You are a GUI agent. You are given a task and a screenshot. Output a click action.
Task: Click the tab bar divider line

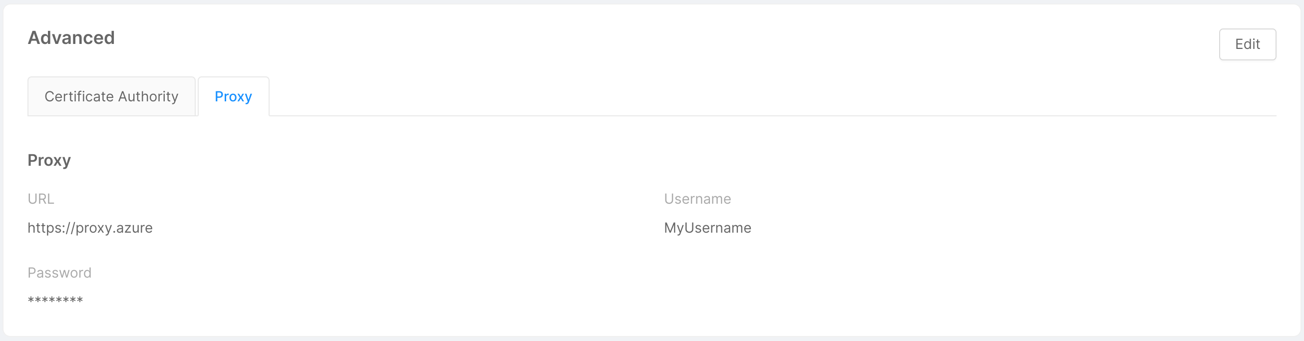coord(759,116)
